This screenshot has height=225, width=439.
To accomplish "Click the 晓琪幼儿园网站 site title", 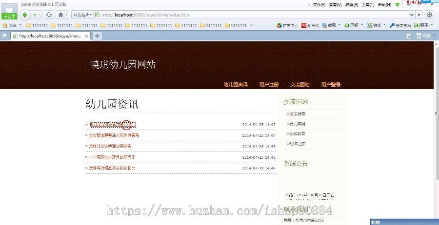I will tap(122, 65).
